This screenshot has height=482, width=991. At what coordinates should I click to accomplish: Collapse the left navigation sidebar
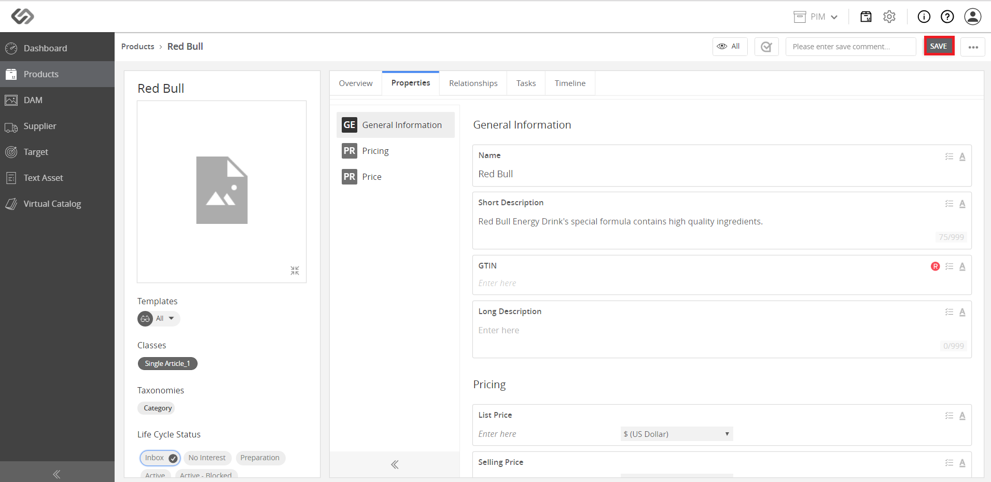[57, 474]
